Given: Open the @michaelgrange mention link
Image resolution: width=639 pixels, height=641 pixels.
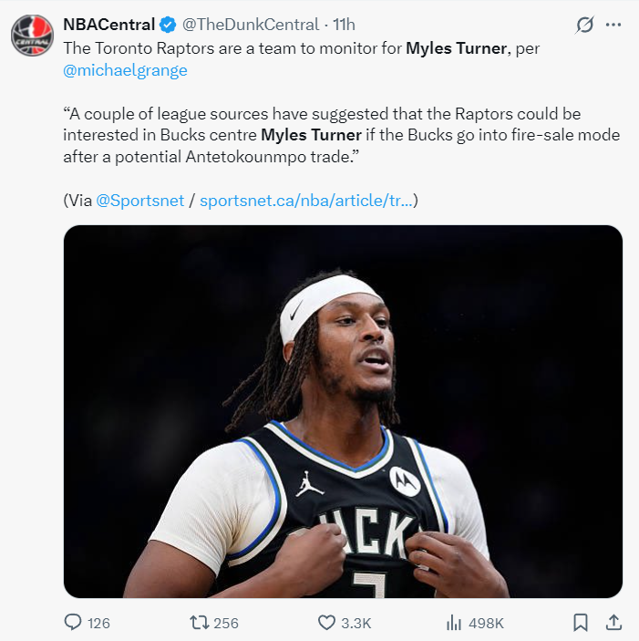Looking at the screenshot, I should 125,70.
